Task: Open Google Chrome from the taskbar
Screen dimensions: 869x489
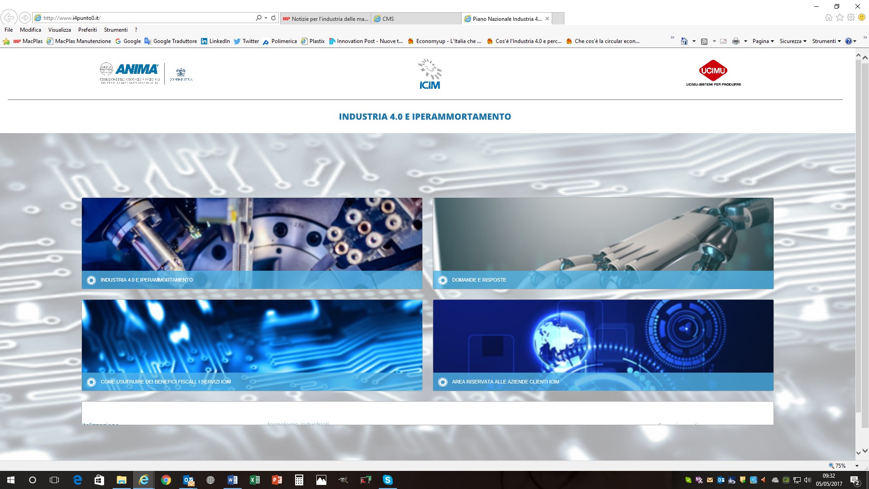Action: (x=166, y=480)
